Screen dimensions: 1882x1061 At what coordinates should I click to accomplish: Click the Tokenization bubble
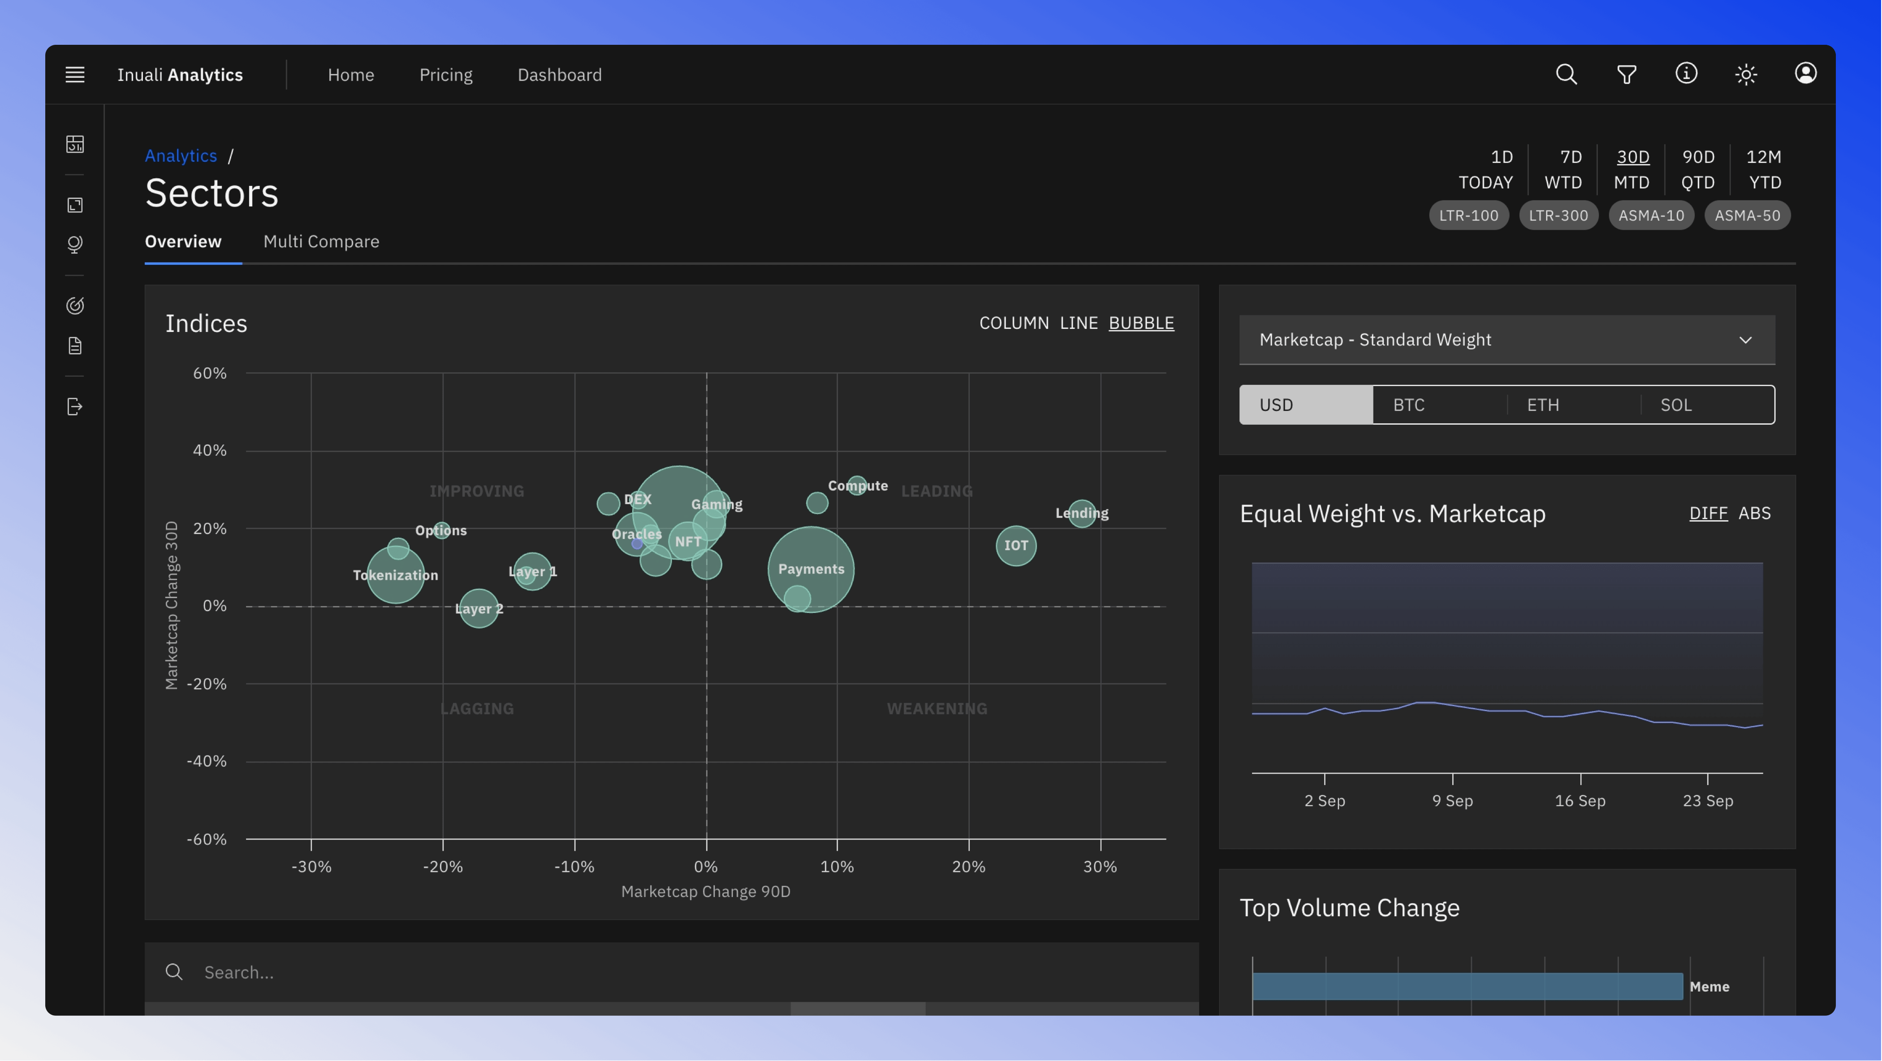point(395,575)
